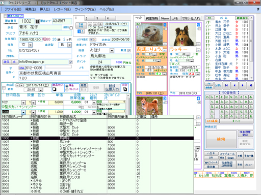Click pet slot number 2 badge
This screenshot has height=195, width=261.
pyautogui.click(x=198, y=25)
